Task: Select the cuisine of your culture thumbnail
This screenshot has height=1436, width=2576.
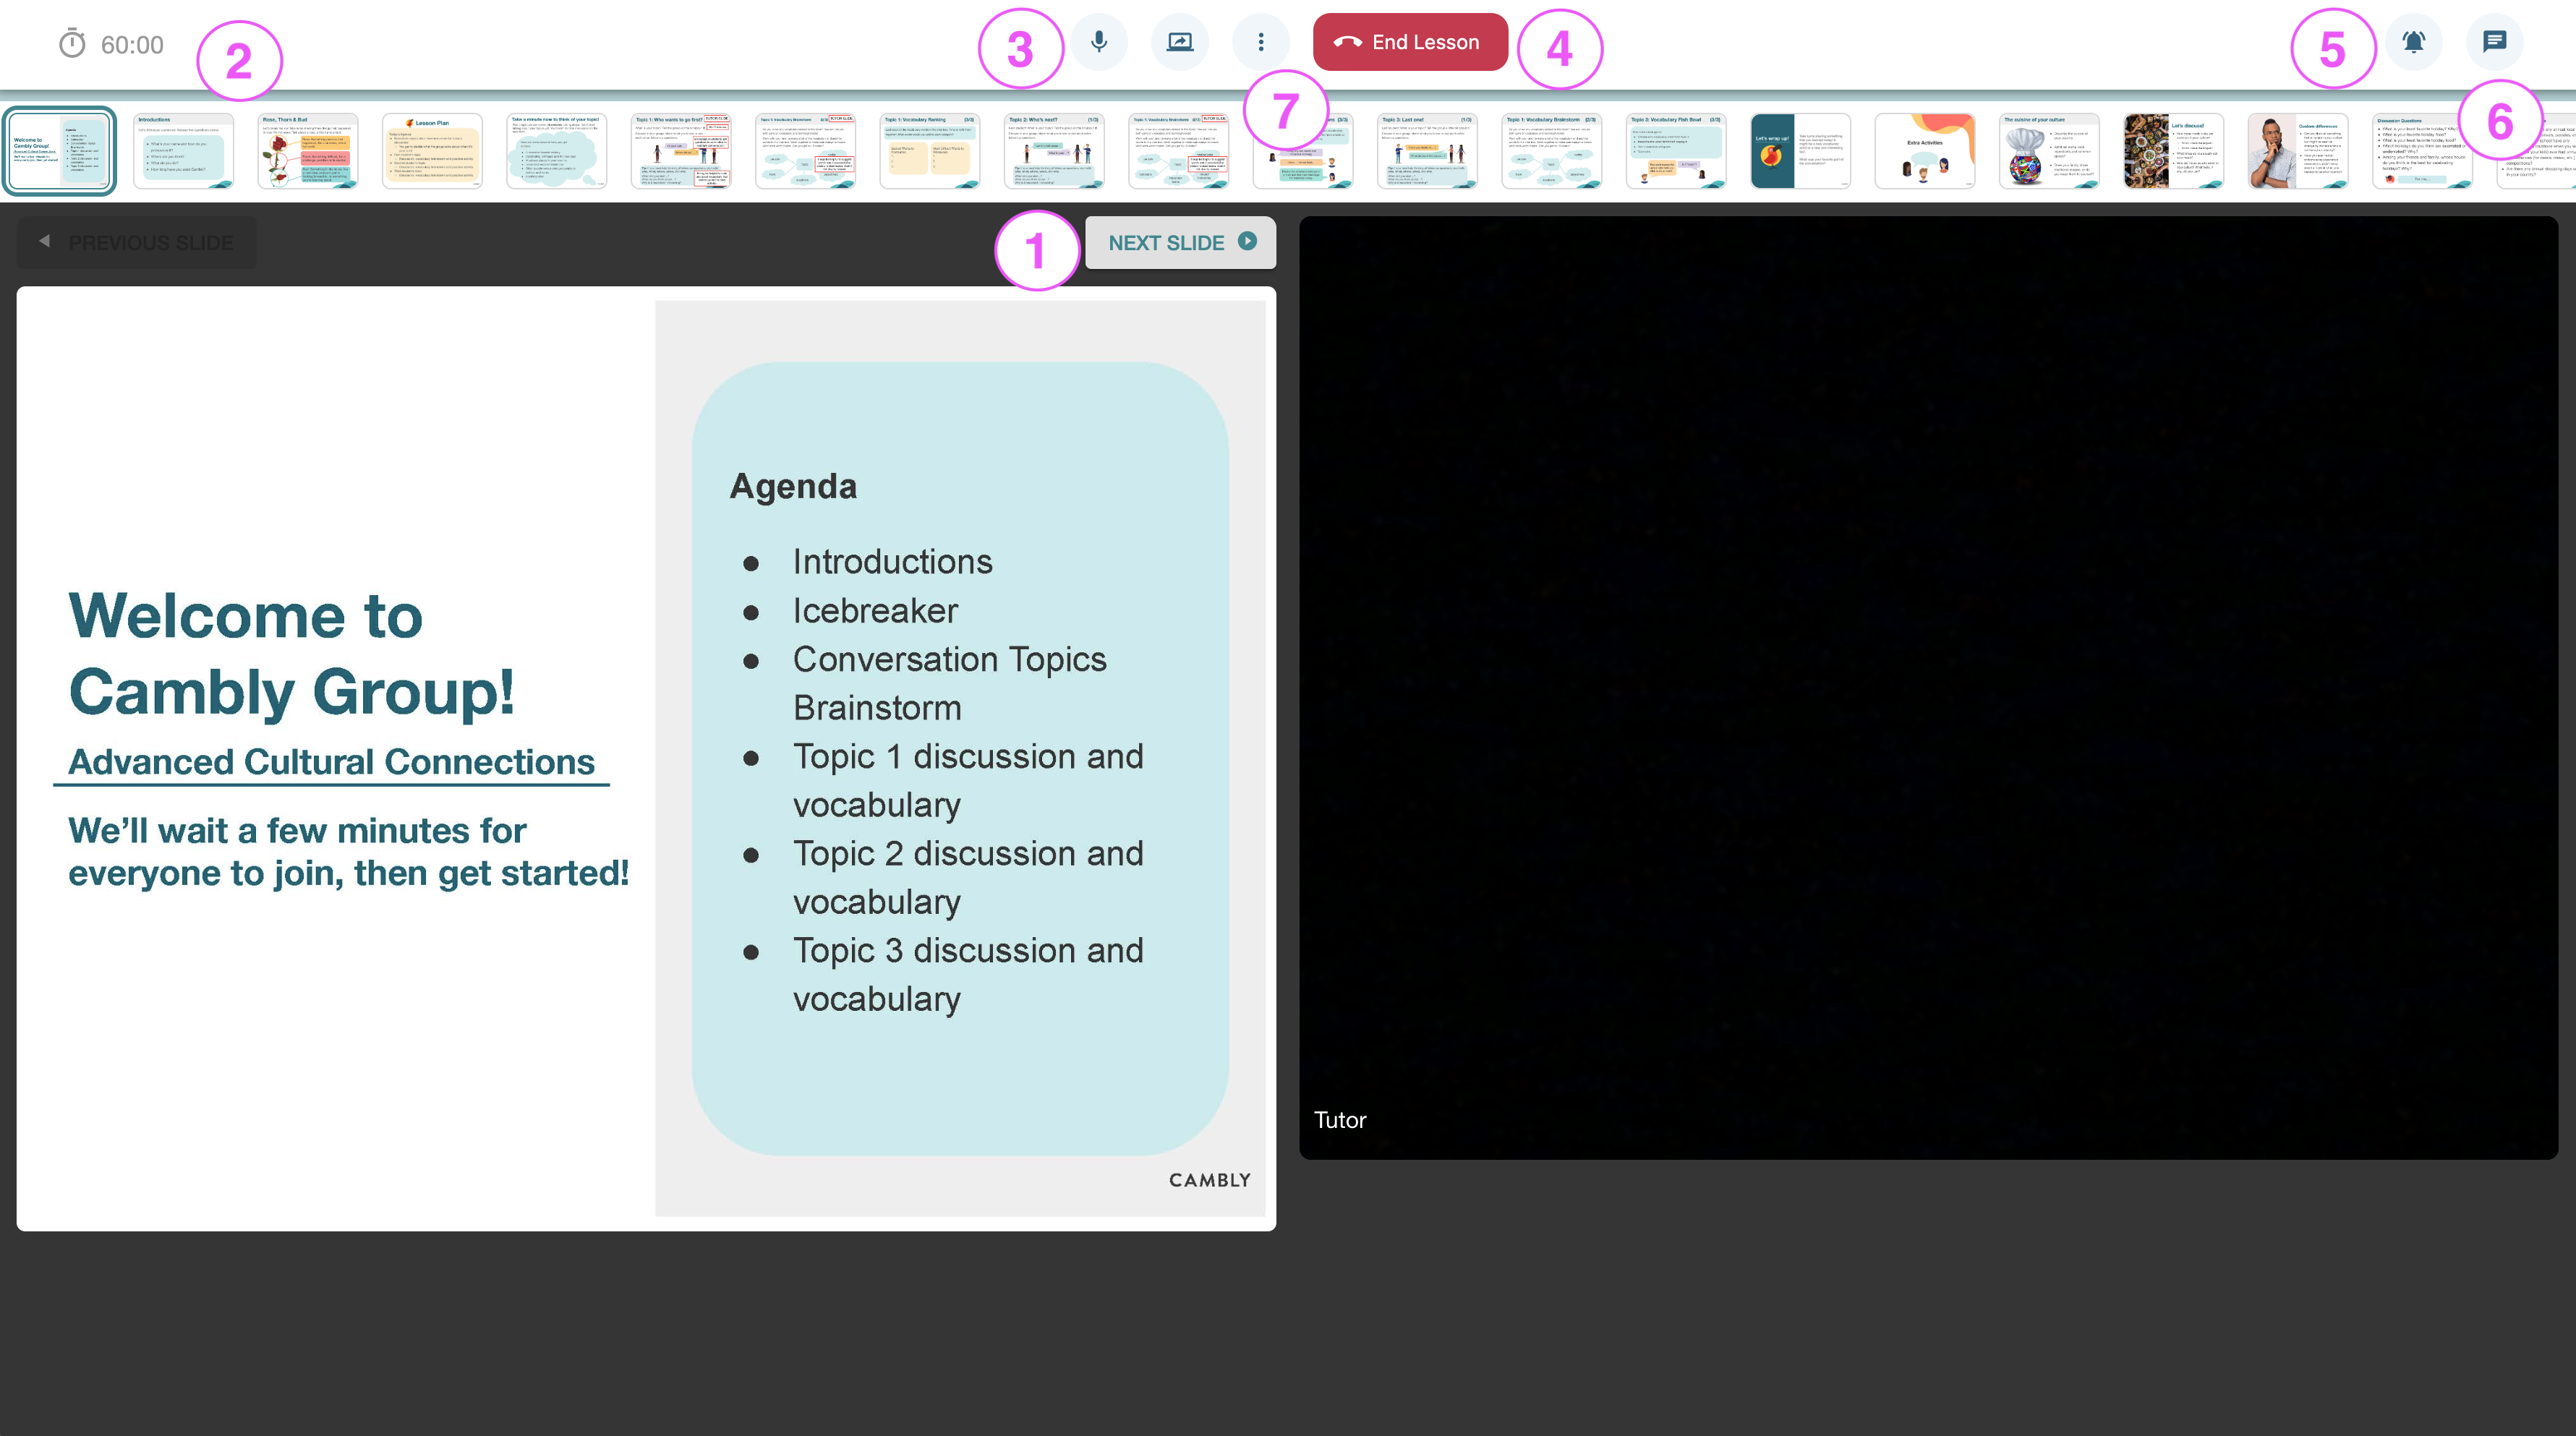Action: (2049, 151)
